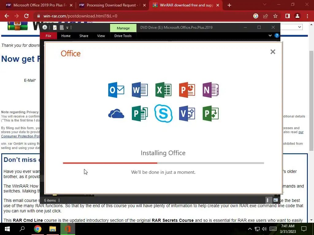
Task: Toggle Chrome side panel
Action: coord(288,16)
